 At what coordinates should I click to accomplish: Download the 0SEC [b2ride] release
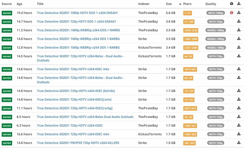[239, 91]
